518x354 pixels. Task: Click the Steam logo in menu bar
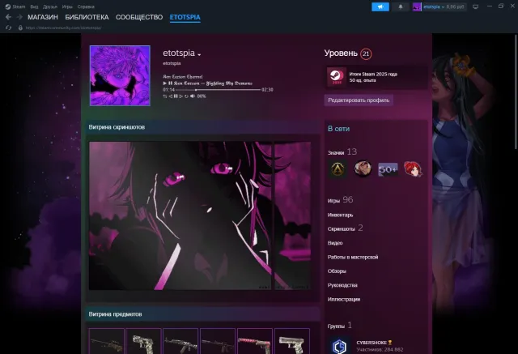pos(7,6)
